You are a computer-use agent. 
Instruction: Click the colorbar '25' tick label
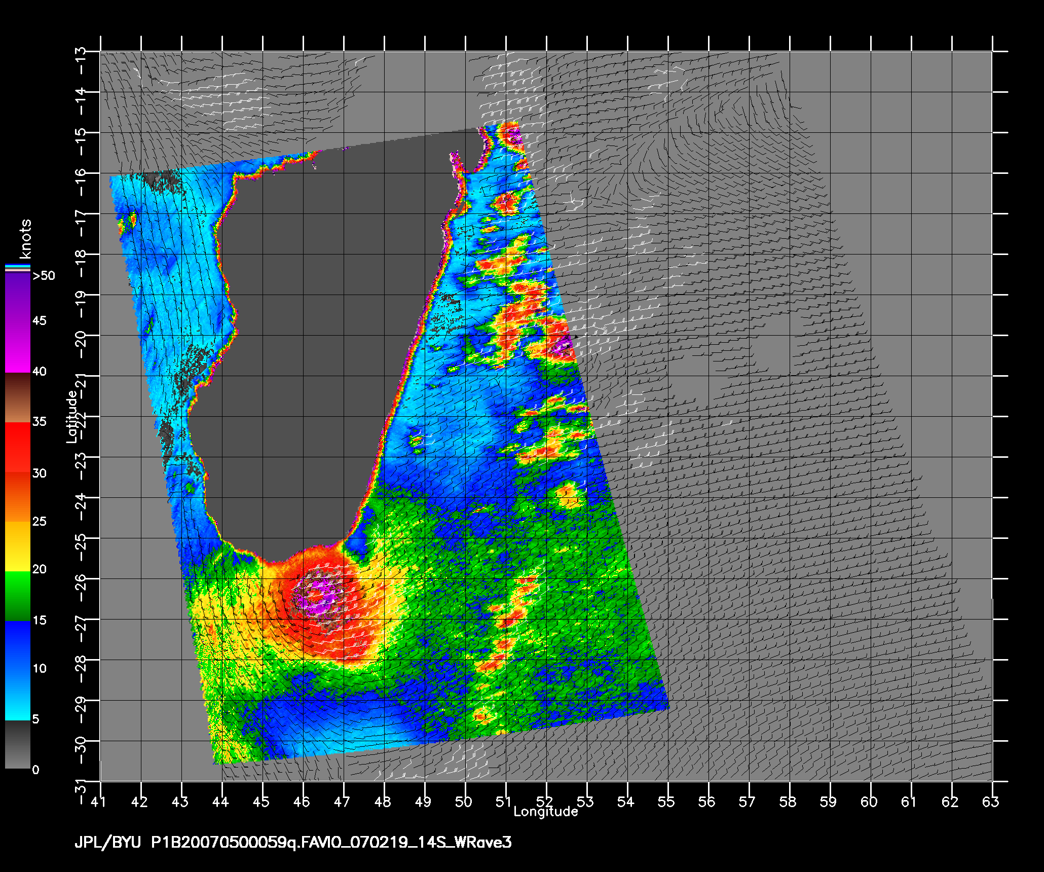pos(39,521)
